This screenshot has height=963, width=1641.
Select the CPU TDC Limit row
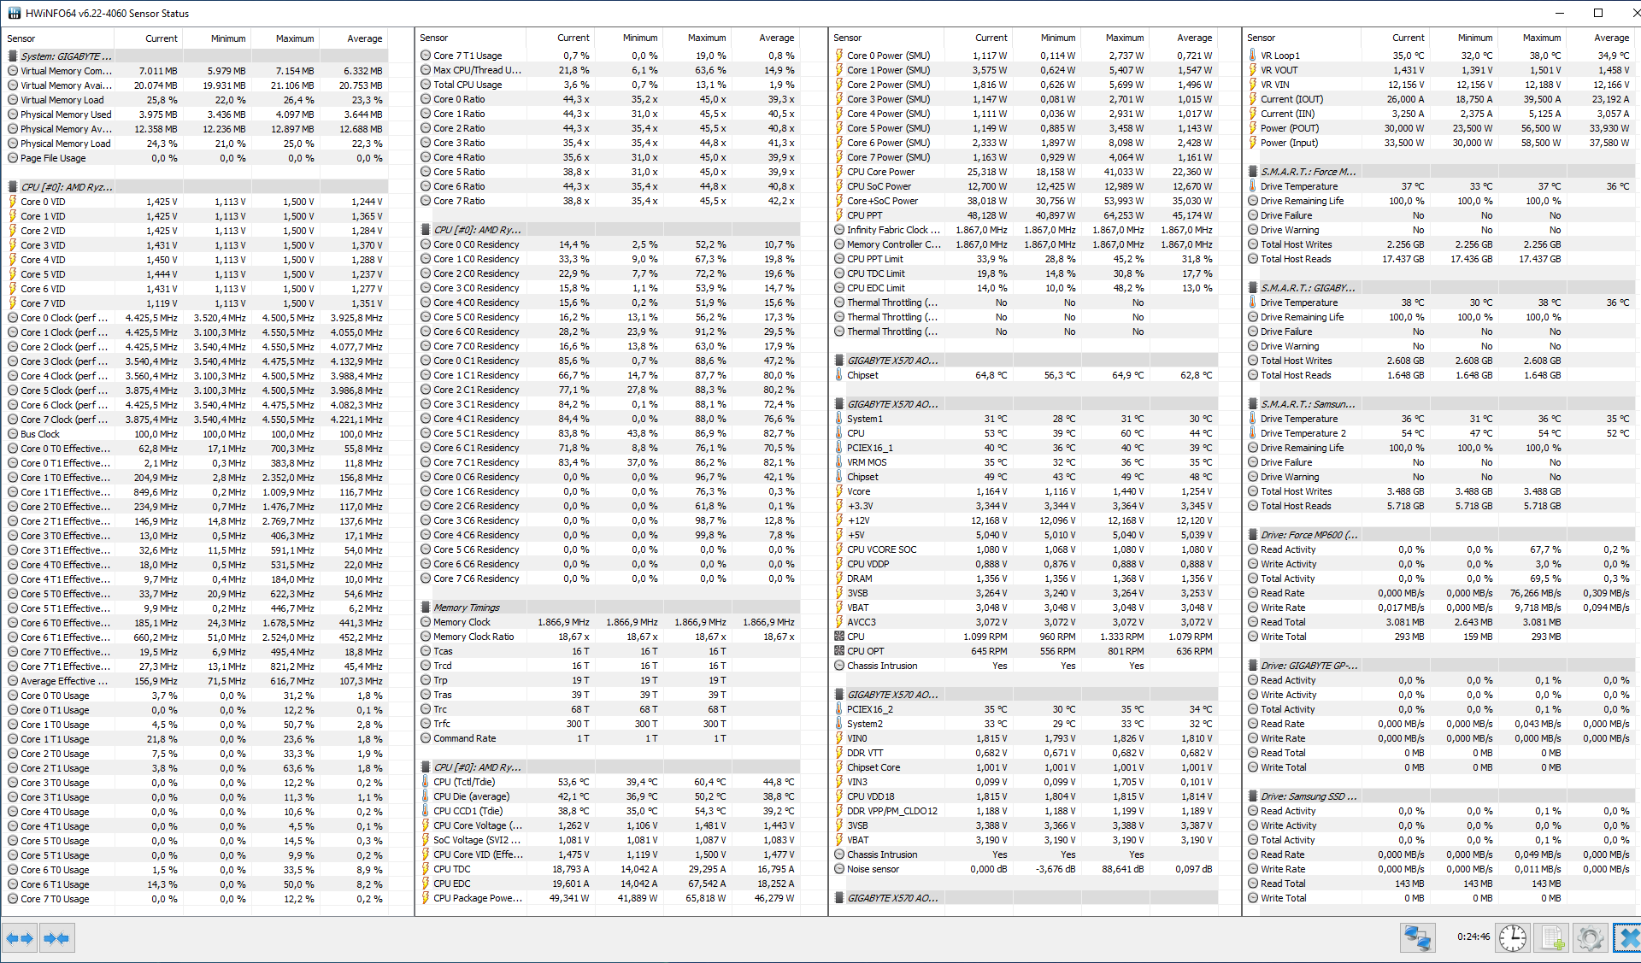coord(1024,273)
